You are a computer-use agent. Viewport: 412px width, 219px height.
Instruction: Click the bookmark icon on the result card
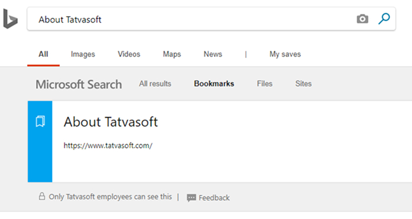[40, 121]
